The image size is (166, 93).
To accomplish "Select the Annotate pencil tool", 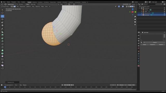I will click(2, 29).
